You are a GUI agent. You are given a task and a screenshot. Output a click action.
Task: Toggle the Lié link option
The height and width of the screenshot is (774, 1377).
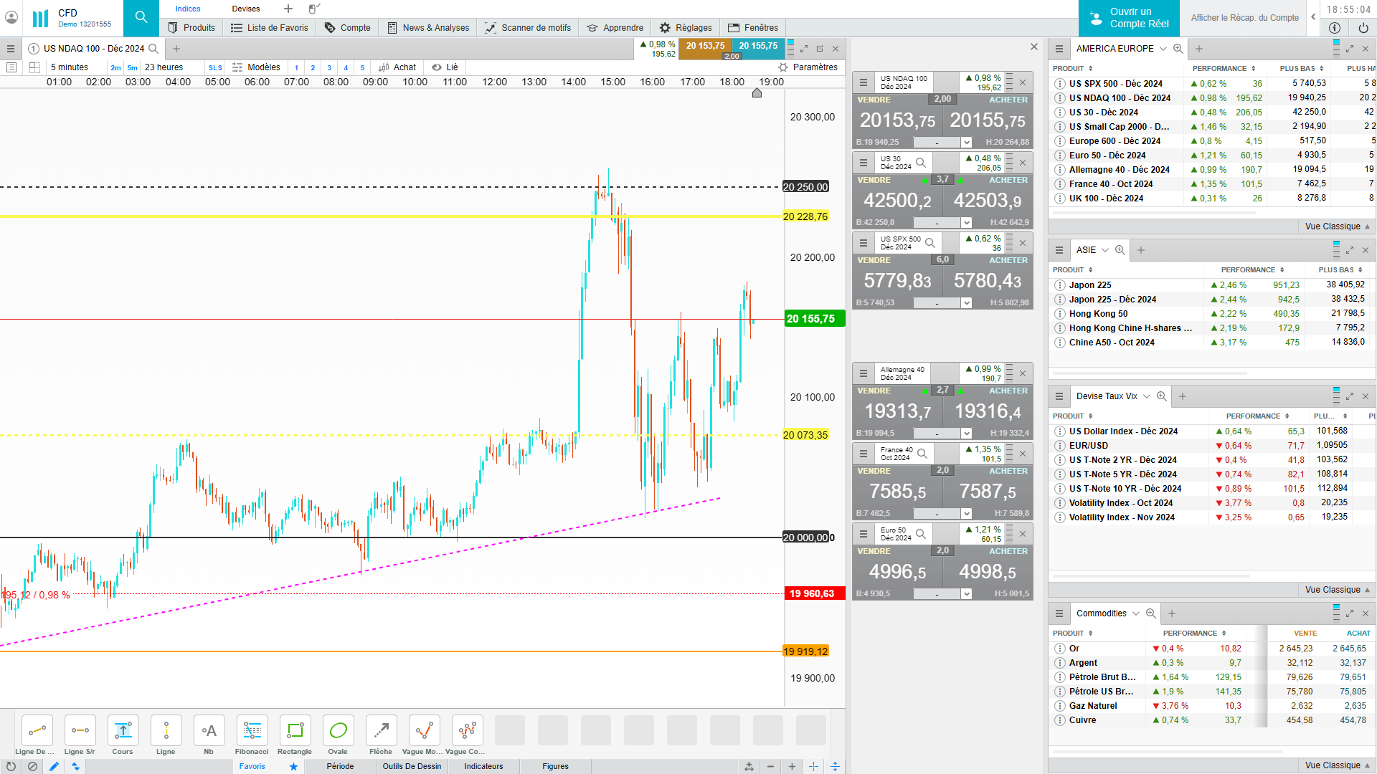pos(445,67)
